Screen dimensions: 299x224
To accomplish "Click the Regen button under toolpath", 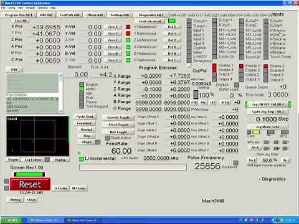I will [13, 159].
